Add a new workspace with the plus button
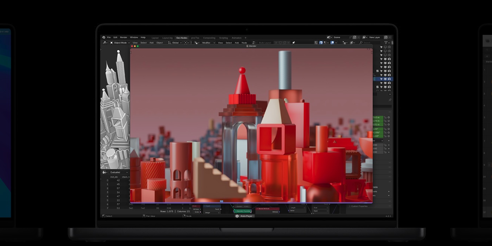492x246 pixels. click(245, 38)
